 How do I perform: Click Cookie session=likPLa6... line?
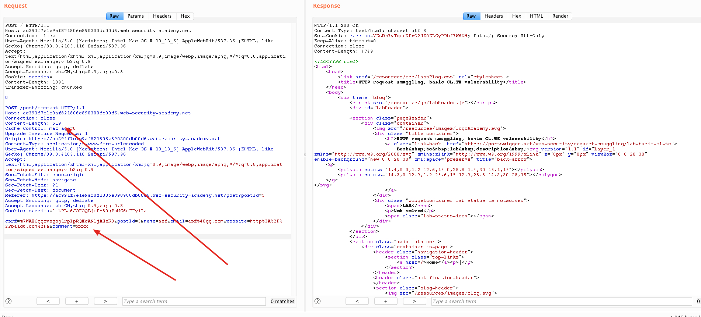pyautogui.click(x=76, y=211)
